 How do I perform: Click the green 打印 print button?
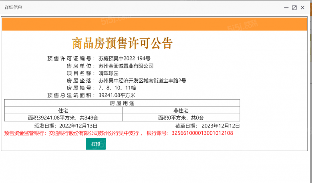coord(96,144)
